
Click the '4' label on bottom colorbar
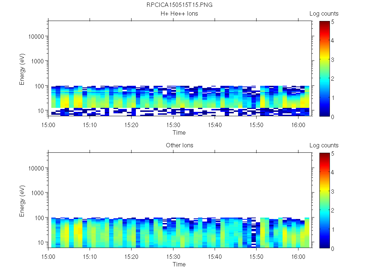coord(332,172)
